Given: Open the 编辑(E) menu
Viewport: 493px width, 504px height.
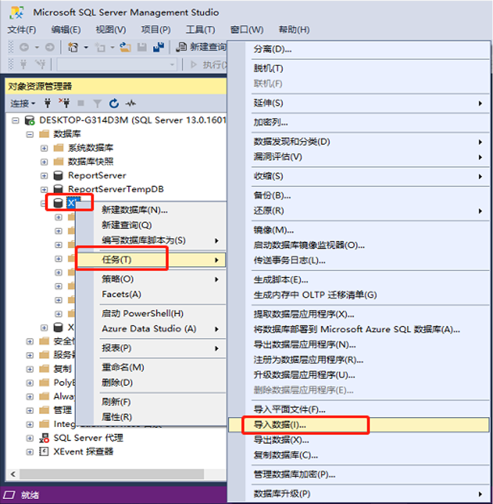Looking at the screenshot, I should coord(66,30).
